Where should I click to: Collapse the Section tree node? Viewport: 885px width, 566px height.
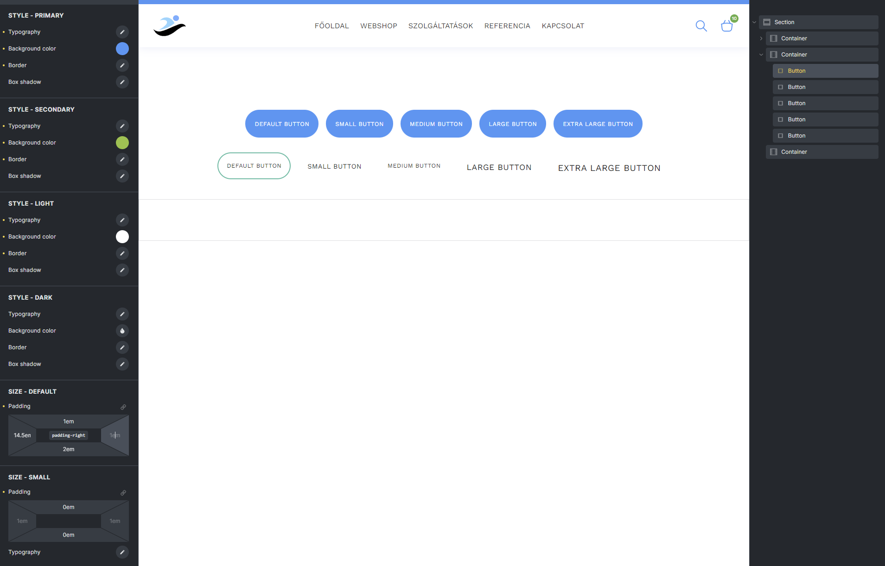(754, 22)
